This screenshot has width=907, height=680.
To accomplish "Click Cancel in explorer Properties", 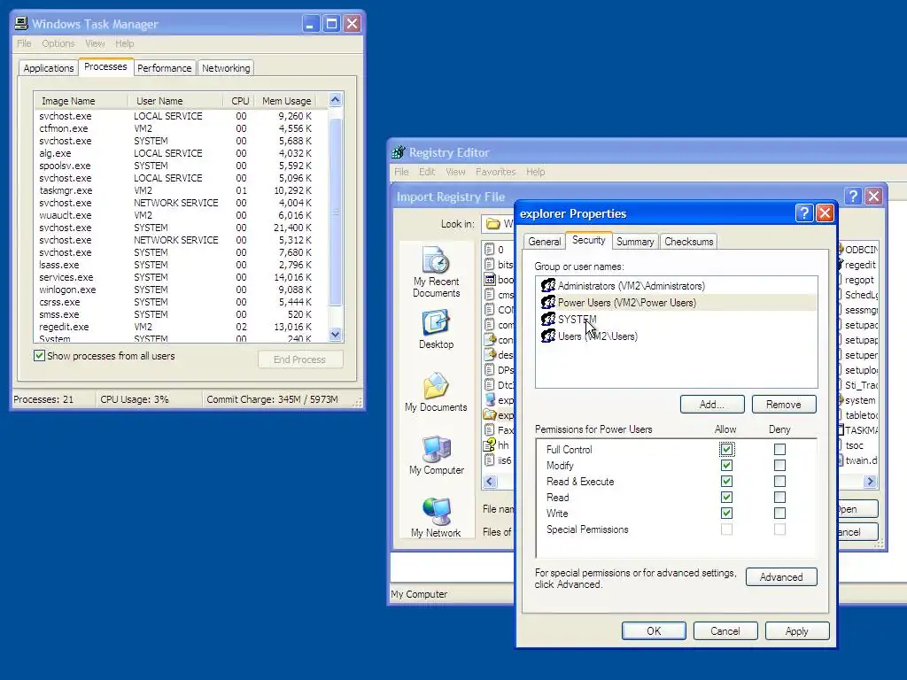I will (x=725, y=630).
